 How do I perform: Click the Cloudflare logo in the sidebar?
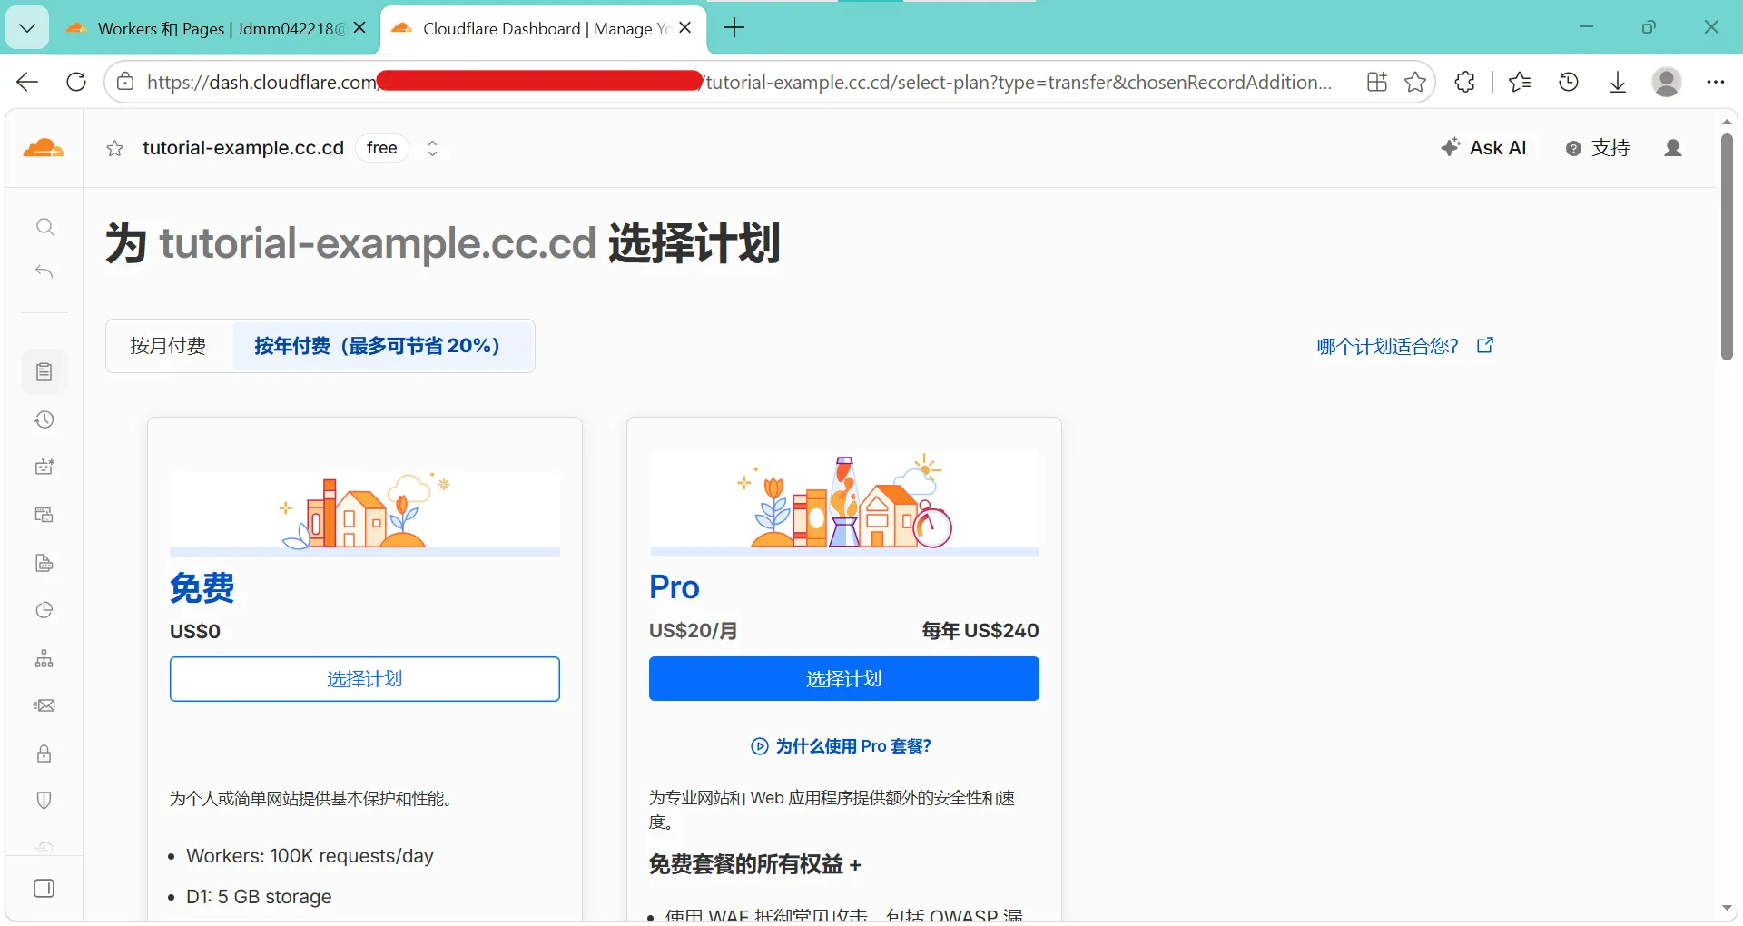(44, 148)
